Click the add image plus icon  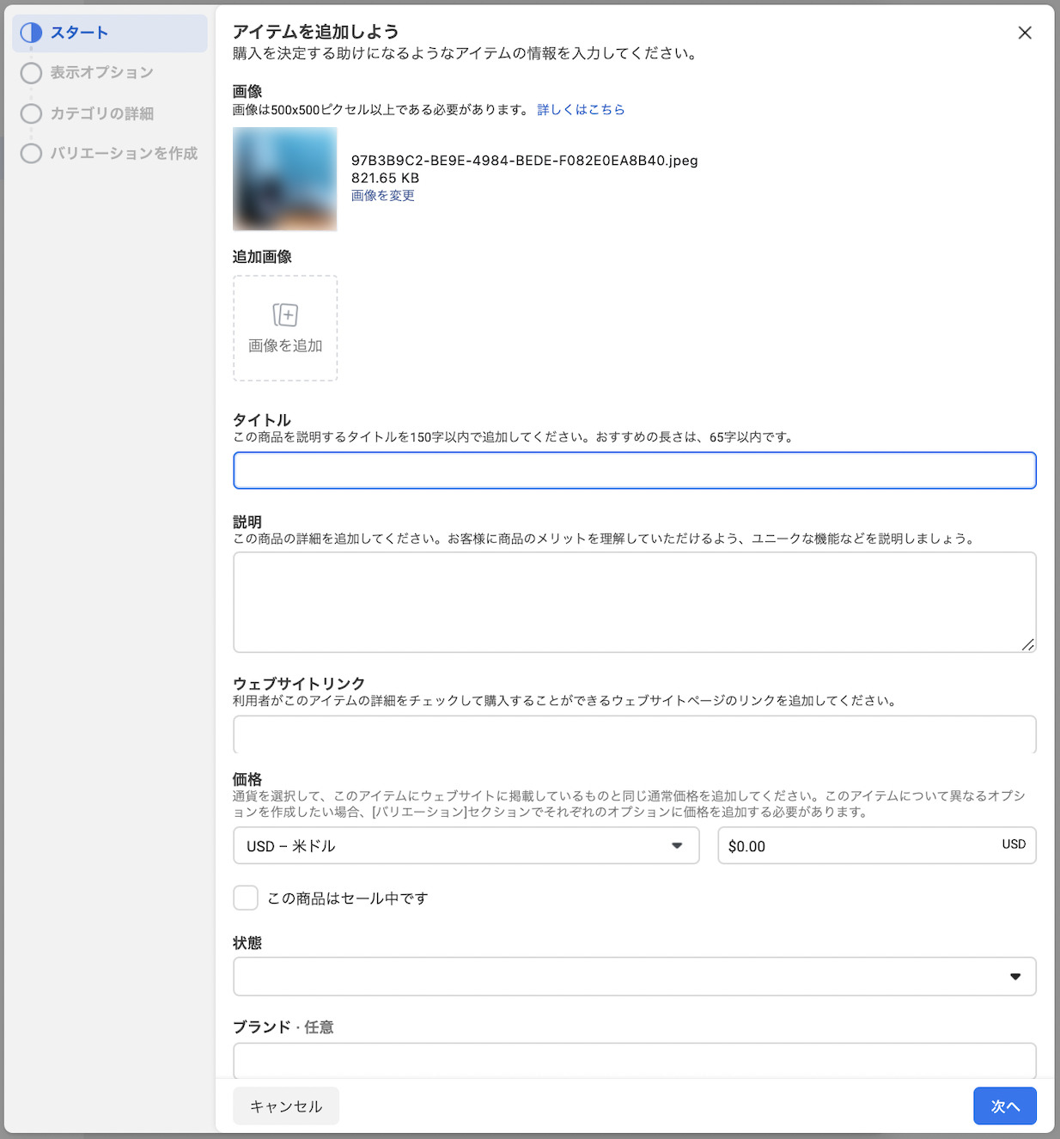(285, 315)
